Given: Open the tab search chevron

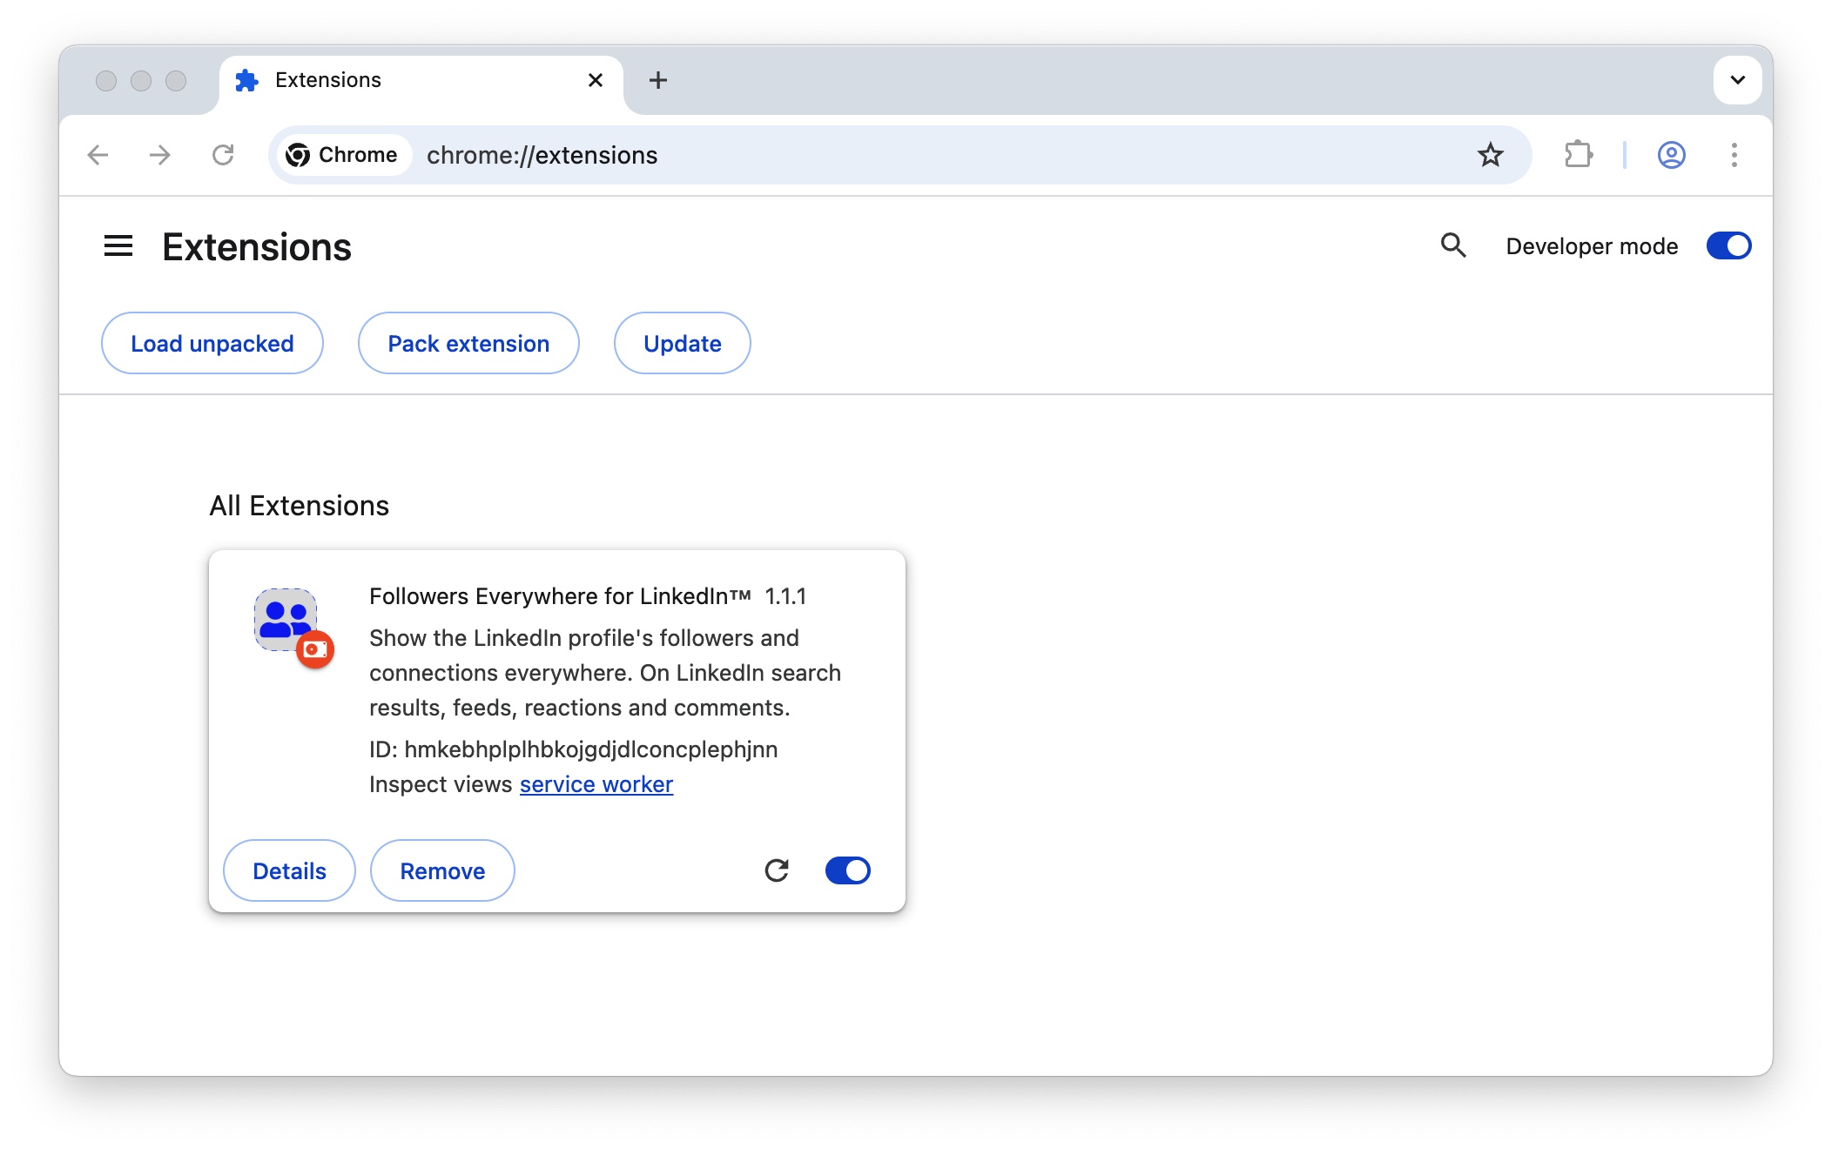Looking at the screenshot, I should tap(1737, 80).
